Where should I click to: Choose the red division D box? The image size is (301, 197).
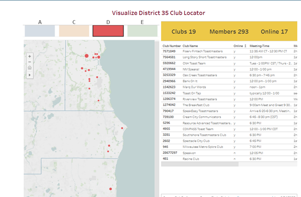[108, 30]
